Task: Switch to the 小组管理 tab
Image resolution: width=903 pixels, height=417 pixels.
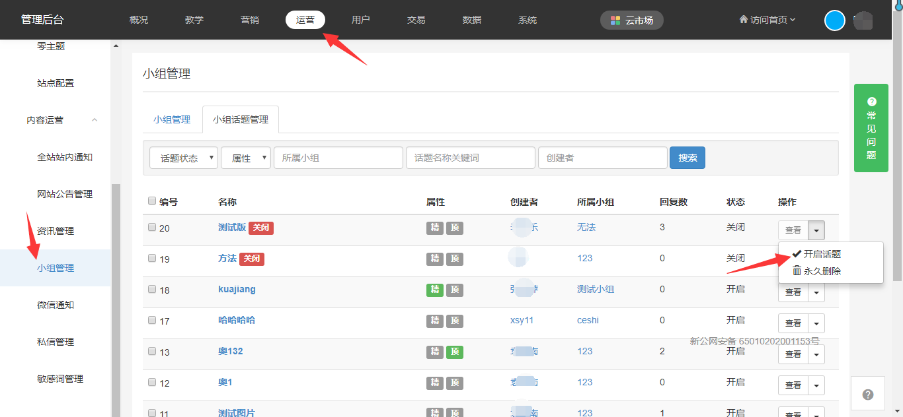Action: click(x=172, y=119)
